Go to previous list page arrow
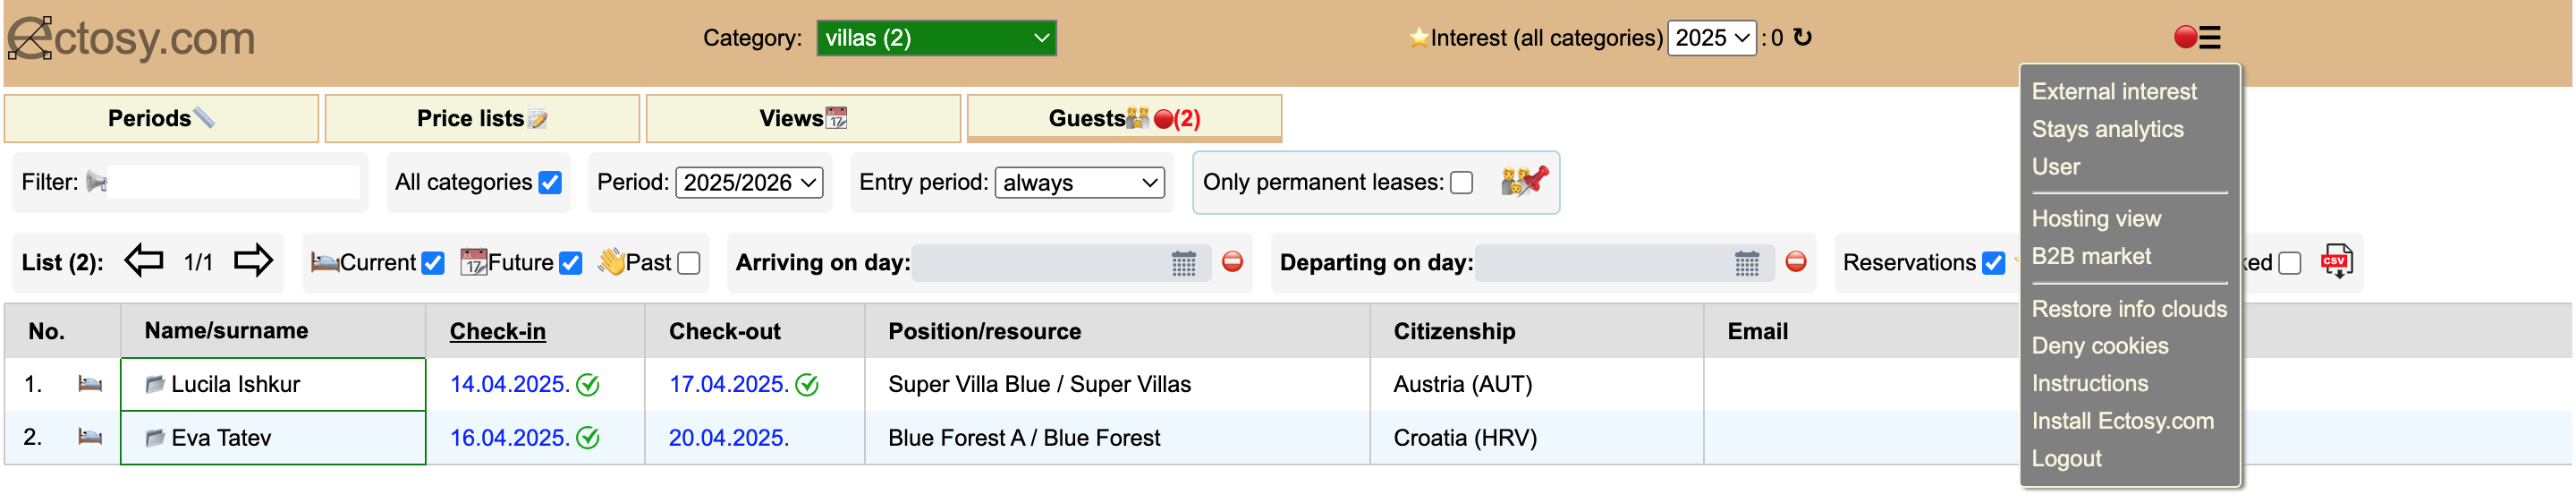Screen dimensions: 2576x503 tap(144, 262)
